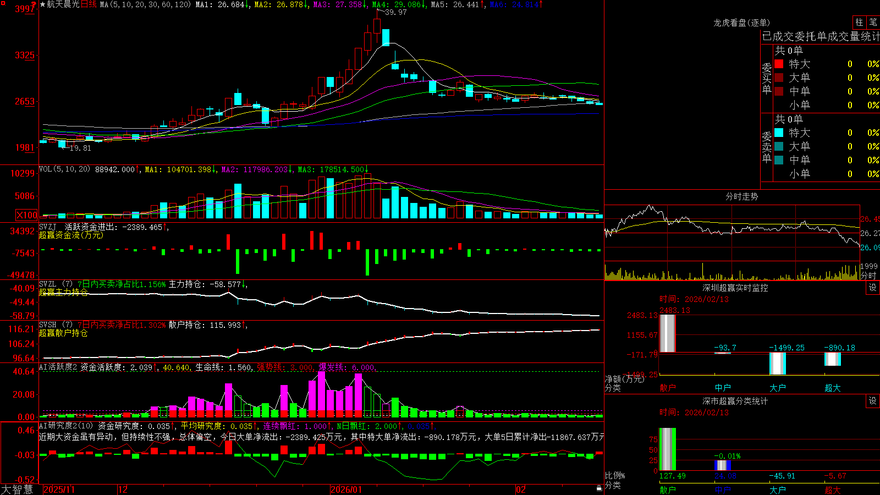
Task: Click the SVSH (7) indicator label
Action: (56, 325)
